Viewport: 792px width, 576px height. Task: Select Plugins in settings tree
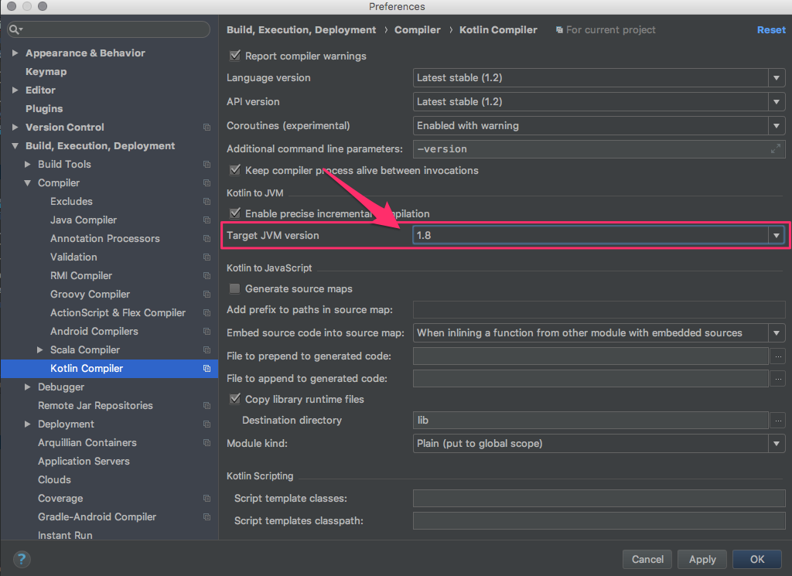click(x=44, y=108)
